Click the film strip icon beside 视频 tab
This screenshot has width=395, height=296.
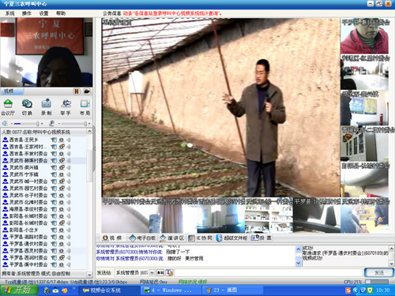[77, 92]
